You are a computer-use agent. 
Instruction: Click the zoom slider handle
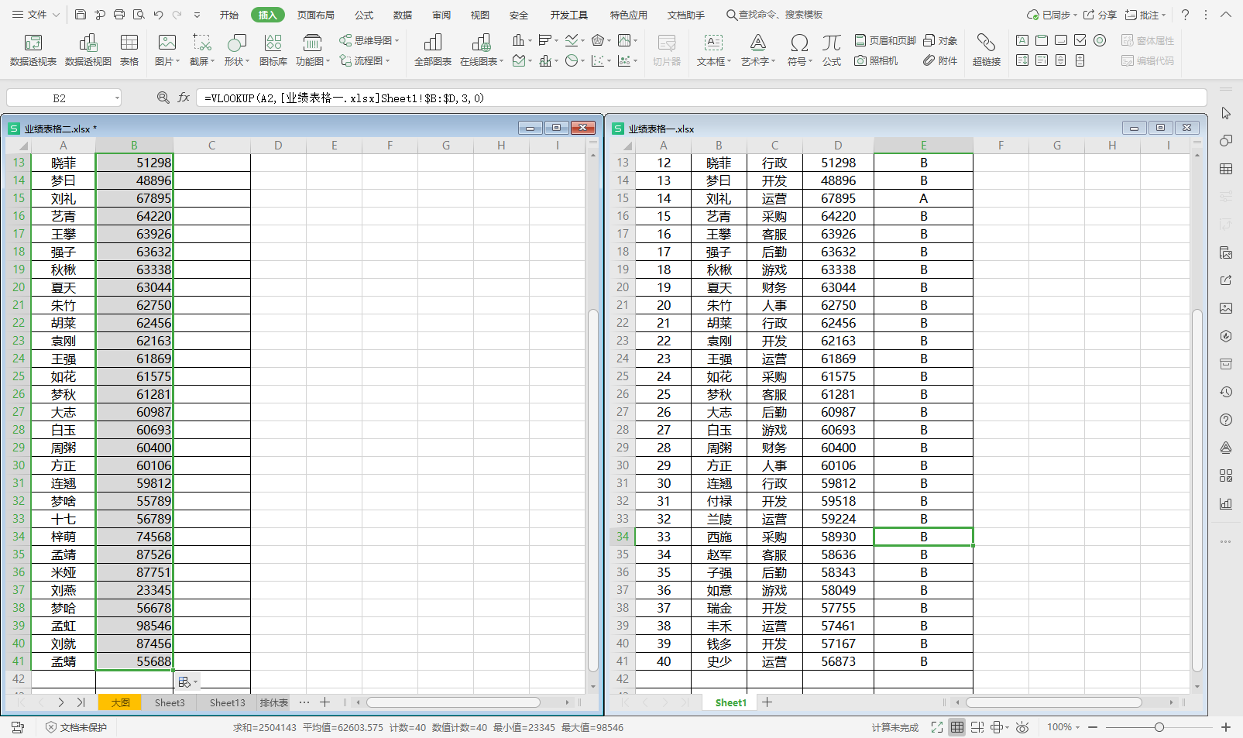[1159, 727]
